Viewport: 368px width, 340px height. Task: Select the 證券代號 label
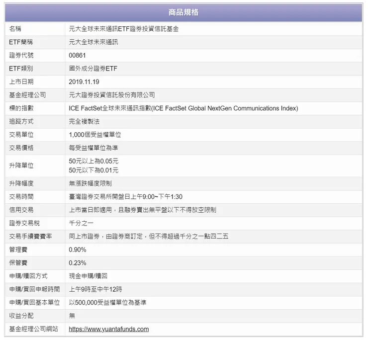21,55
